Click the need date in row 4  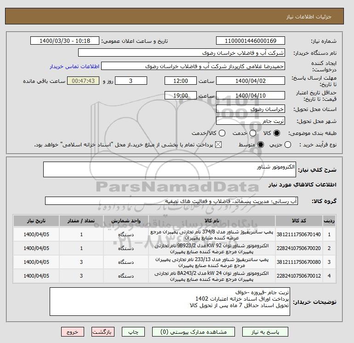[x=36, y=276]
